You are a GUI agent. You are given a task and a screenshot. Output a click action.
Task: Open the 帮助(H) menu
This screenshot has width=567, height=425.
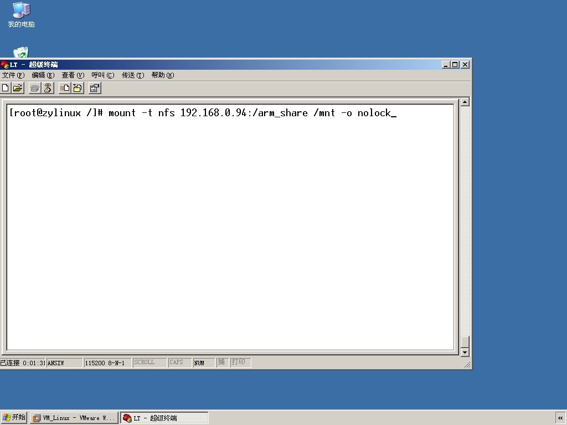pos(163,75)
